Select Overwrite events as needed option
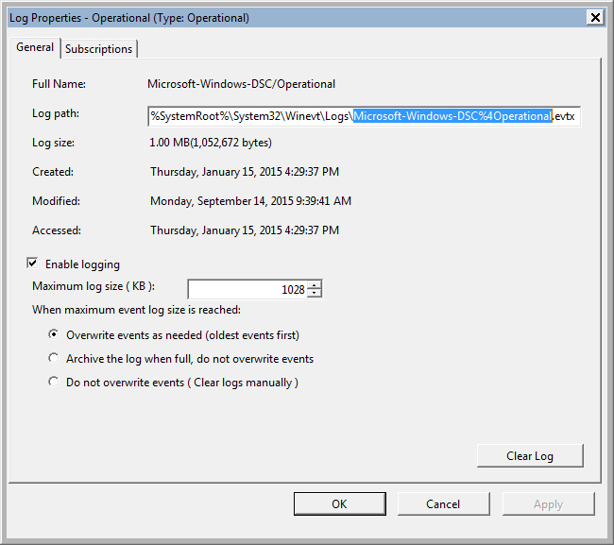 click(x=54, y=335)
